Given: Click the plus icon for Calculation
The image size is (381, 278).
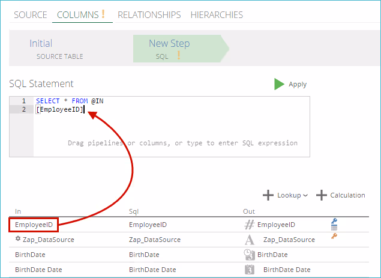Looking at the screenshot, I should (x=322, y=195).
